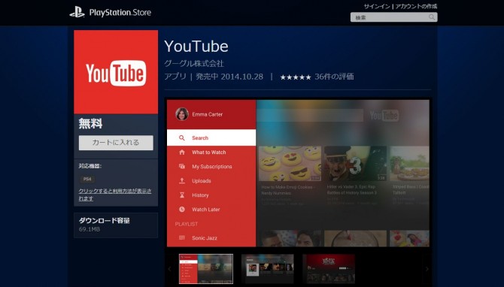The width and height of the screenshot is (504, 287).
Task: Select the Search item in the YouTube menu
Action: (x=211, y=137)
